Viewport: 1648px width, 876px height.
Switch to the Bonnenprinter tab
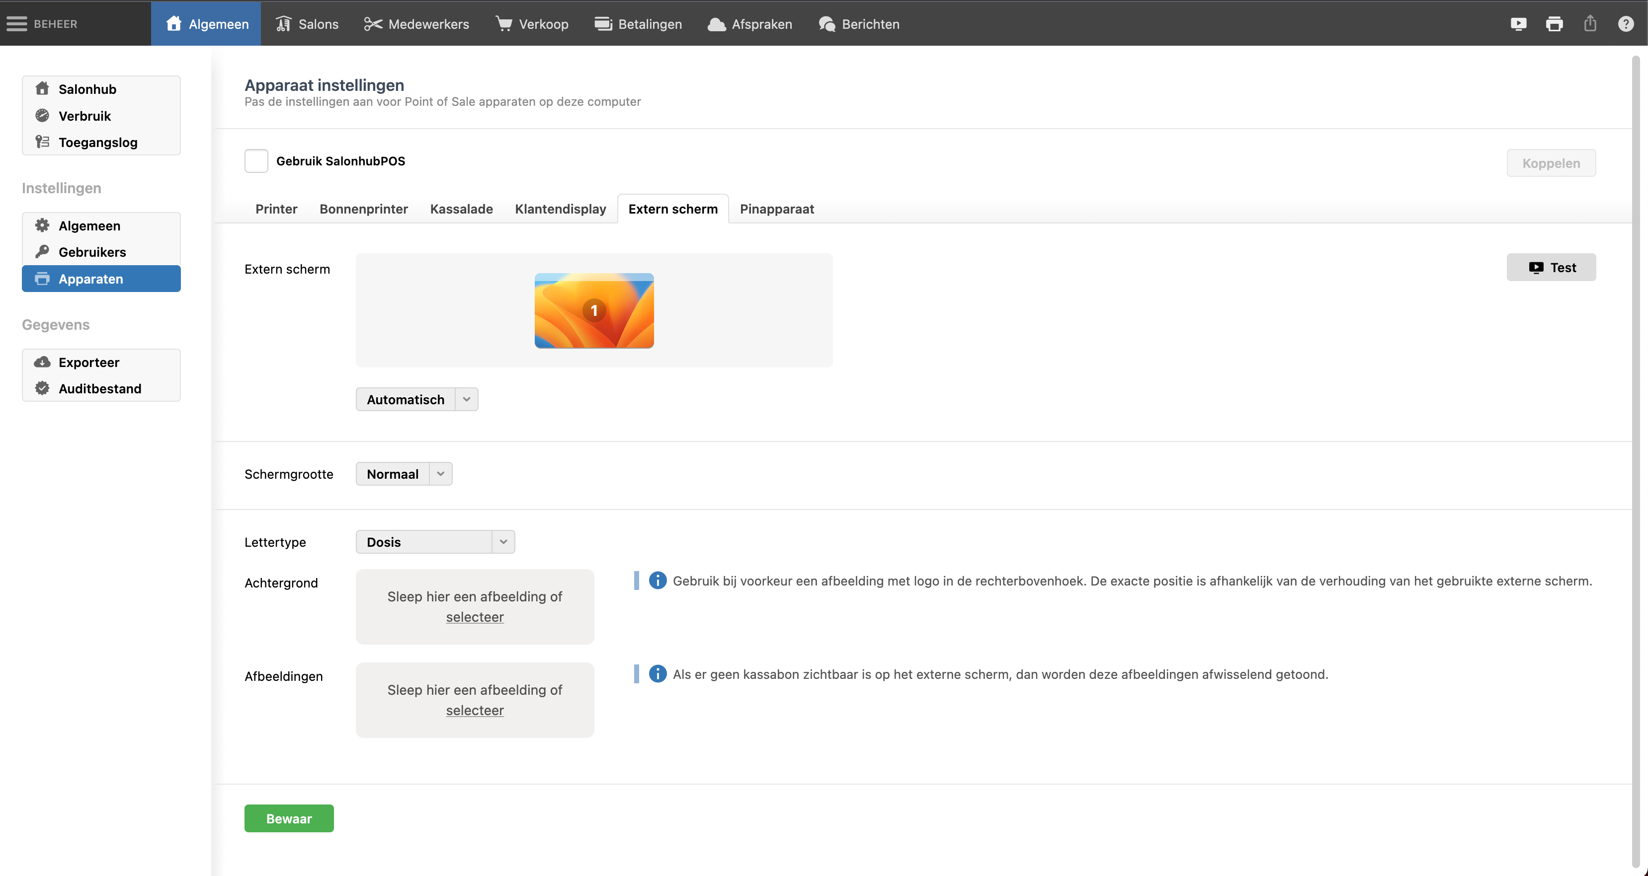point(363,209)
